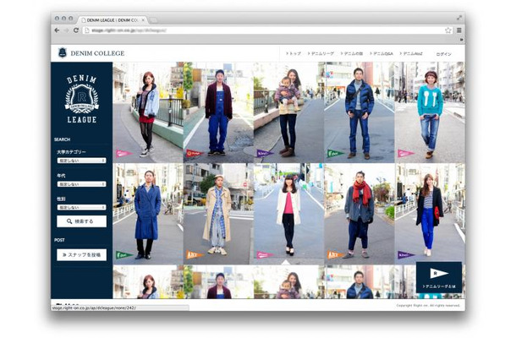Open the woman in white coat and pink top snapshot
Screen dimensions: 516x338
(289, 214)
